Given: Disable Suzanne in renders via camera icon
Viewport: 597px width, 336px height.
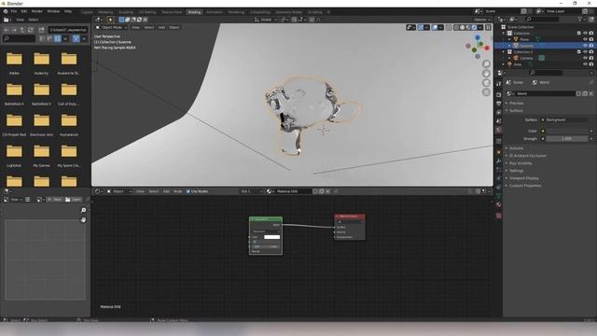Looking at the screenshot, I should (591, 46).
